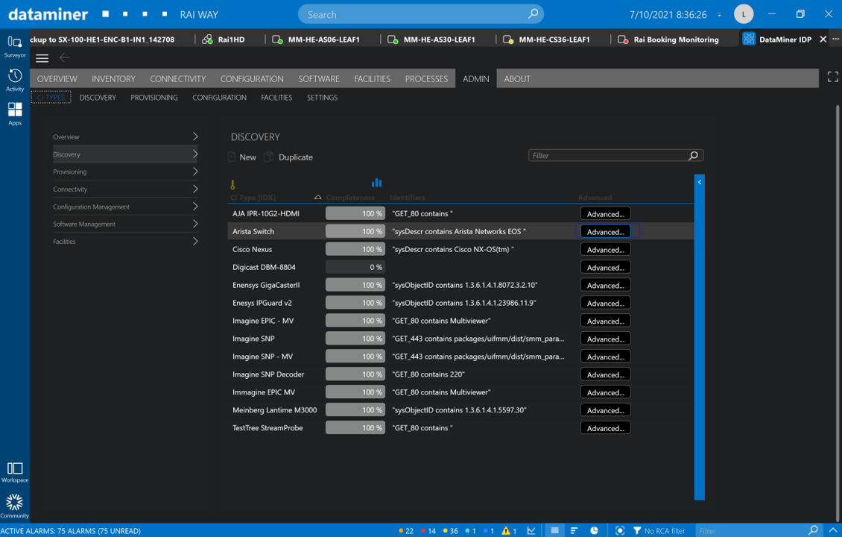
Task: Switch to the ABOUT tab
Action: point(517,78)
